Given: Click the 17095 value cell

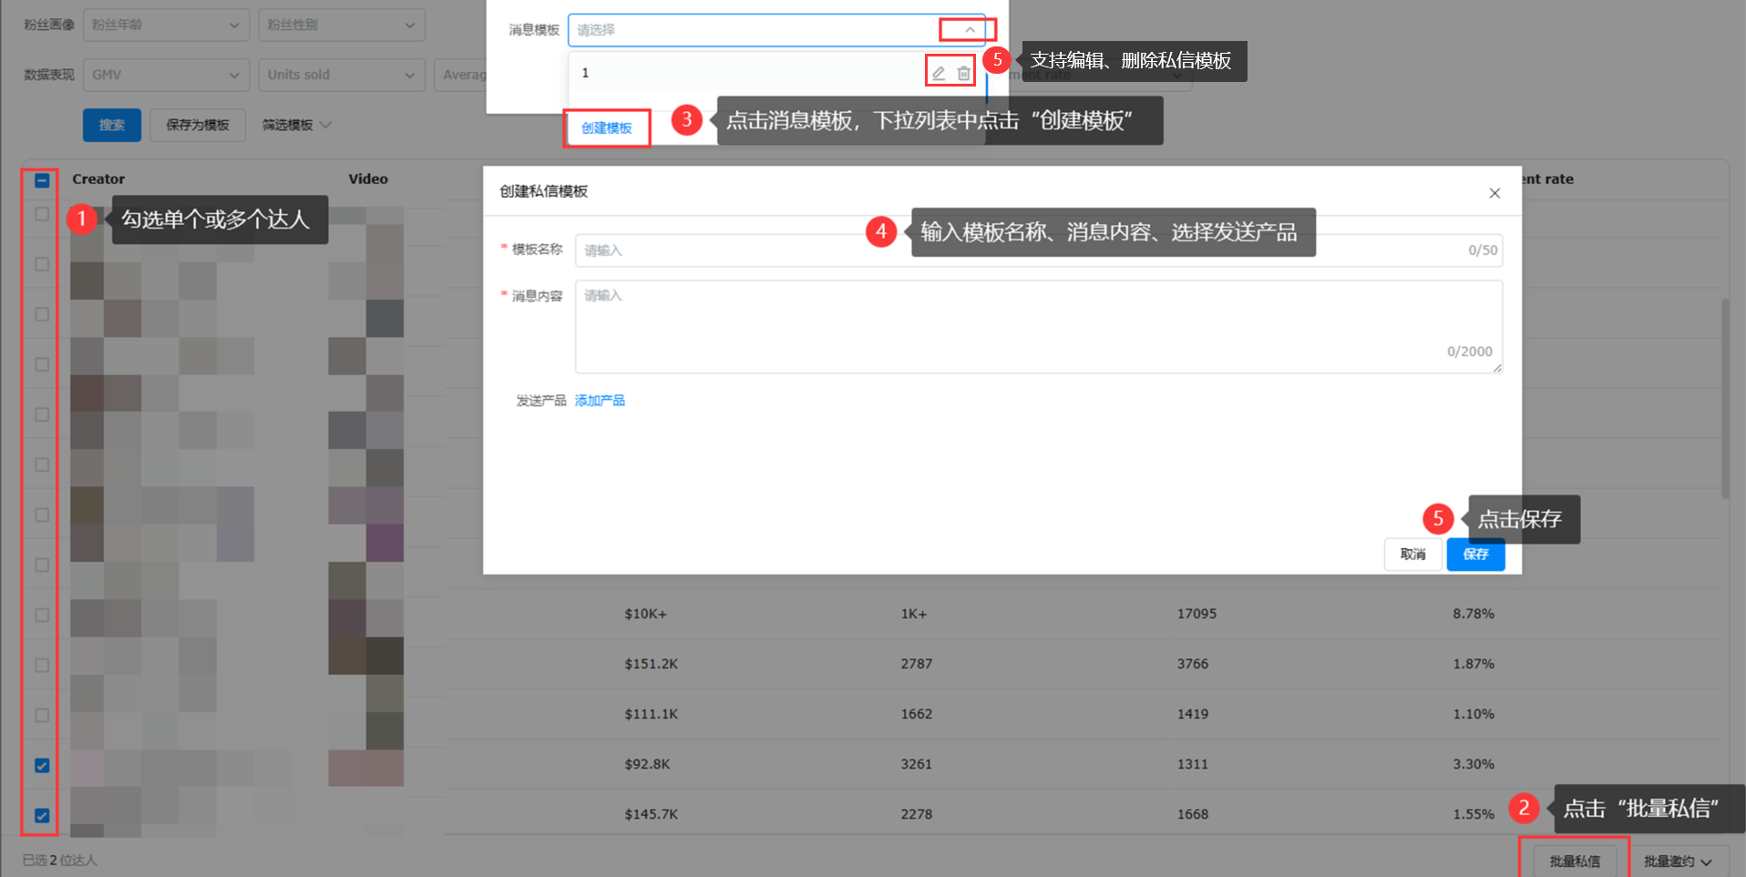Looking at the screenshot, I should (x=1197, y=614).
